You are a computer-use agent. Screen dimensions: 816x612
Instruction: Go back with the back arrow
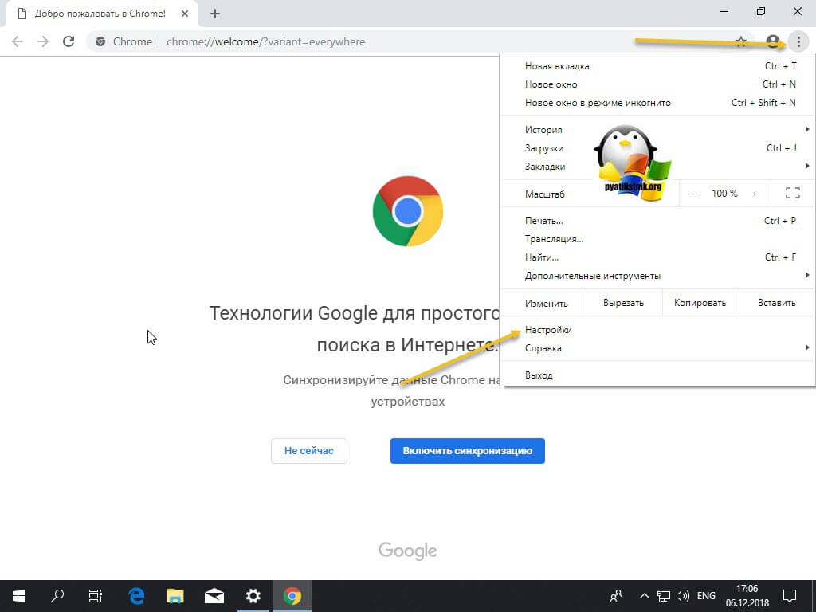pos(18,41)
